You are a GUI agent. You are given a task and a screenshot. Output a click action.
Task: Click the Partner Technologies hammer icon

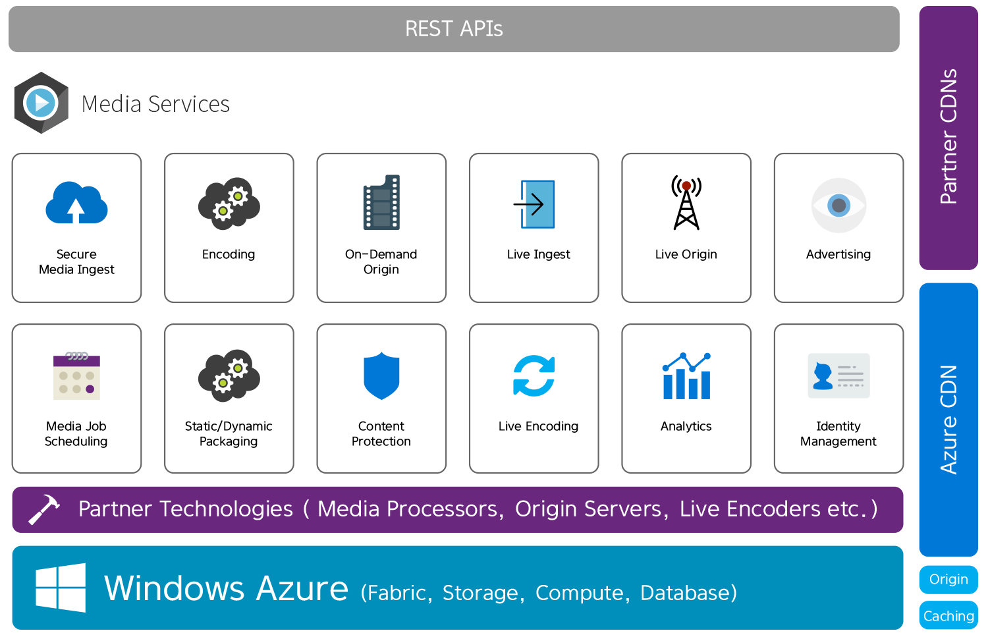coord(44,509)
